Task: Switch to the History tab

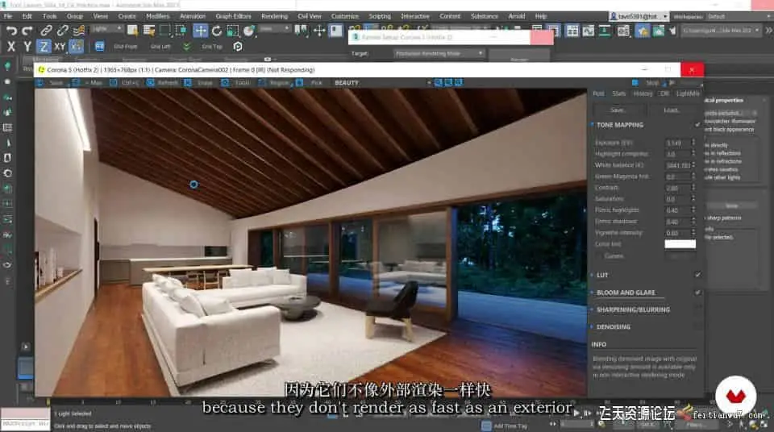Action: coord(643,93)
